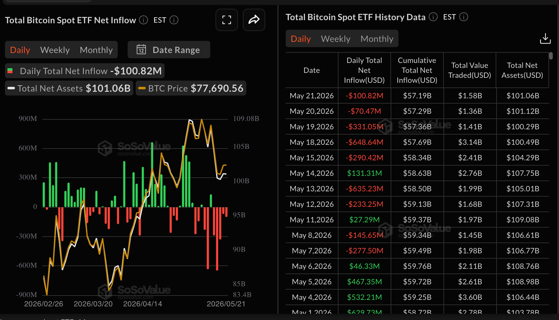Click -$290.42M inflow cell
Screen dimensions: 559x320
(364, 158)
